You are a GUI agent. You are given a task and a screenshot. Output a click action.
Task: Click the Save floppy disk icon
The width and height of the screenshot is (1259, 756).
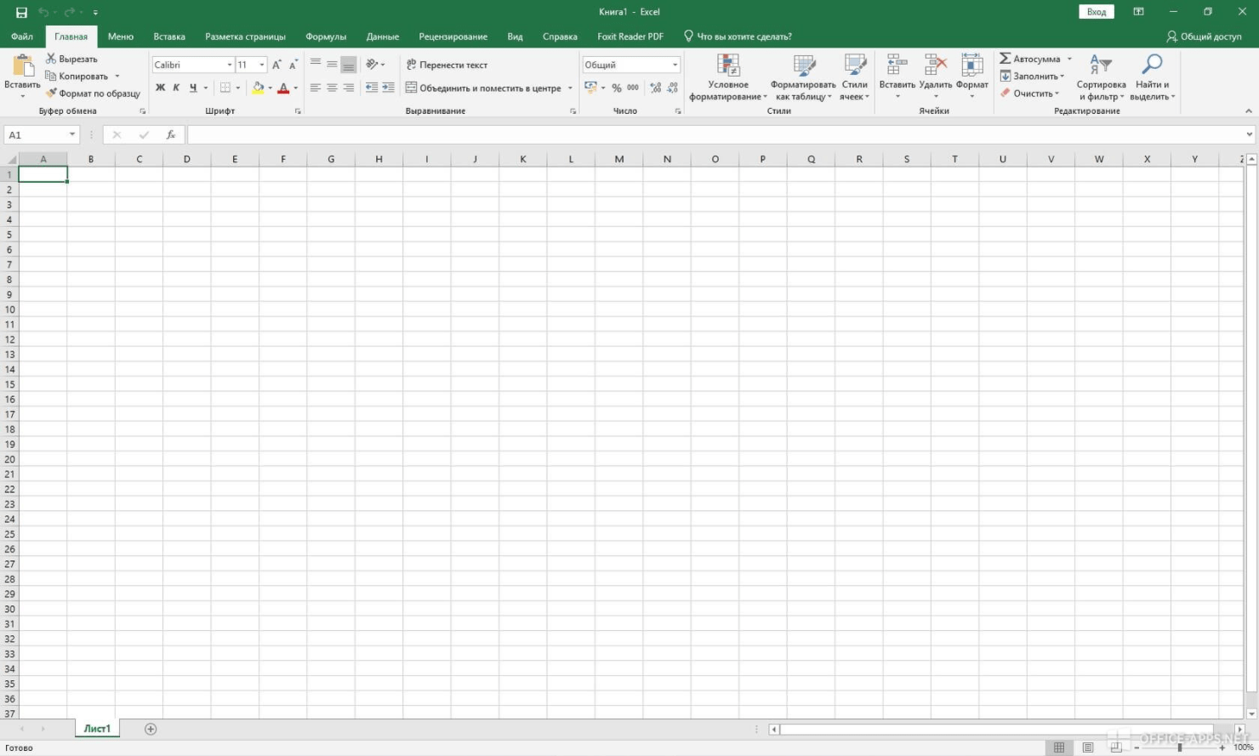pos(21,12)
